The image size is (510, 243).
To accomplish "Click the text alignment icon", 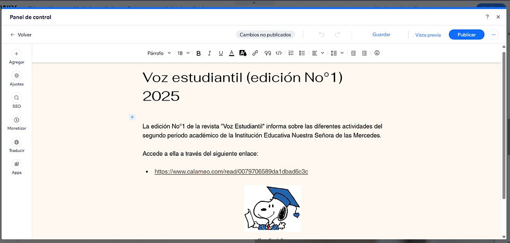I will tap(314, 53).
